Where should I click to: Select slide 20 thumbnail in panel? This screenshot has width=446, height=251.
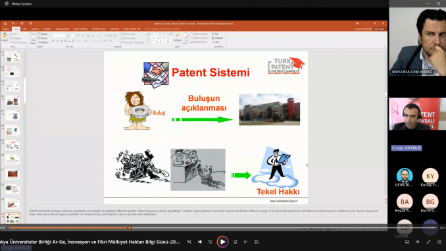(12, 159)
